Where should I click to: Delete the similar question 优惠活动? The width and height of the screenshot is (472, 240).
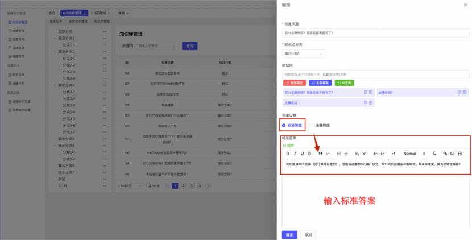pos(370,103)
